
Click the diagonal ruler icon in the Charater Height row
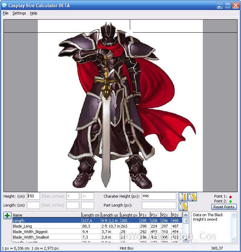(192, 197)
